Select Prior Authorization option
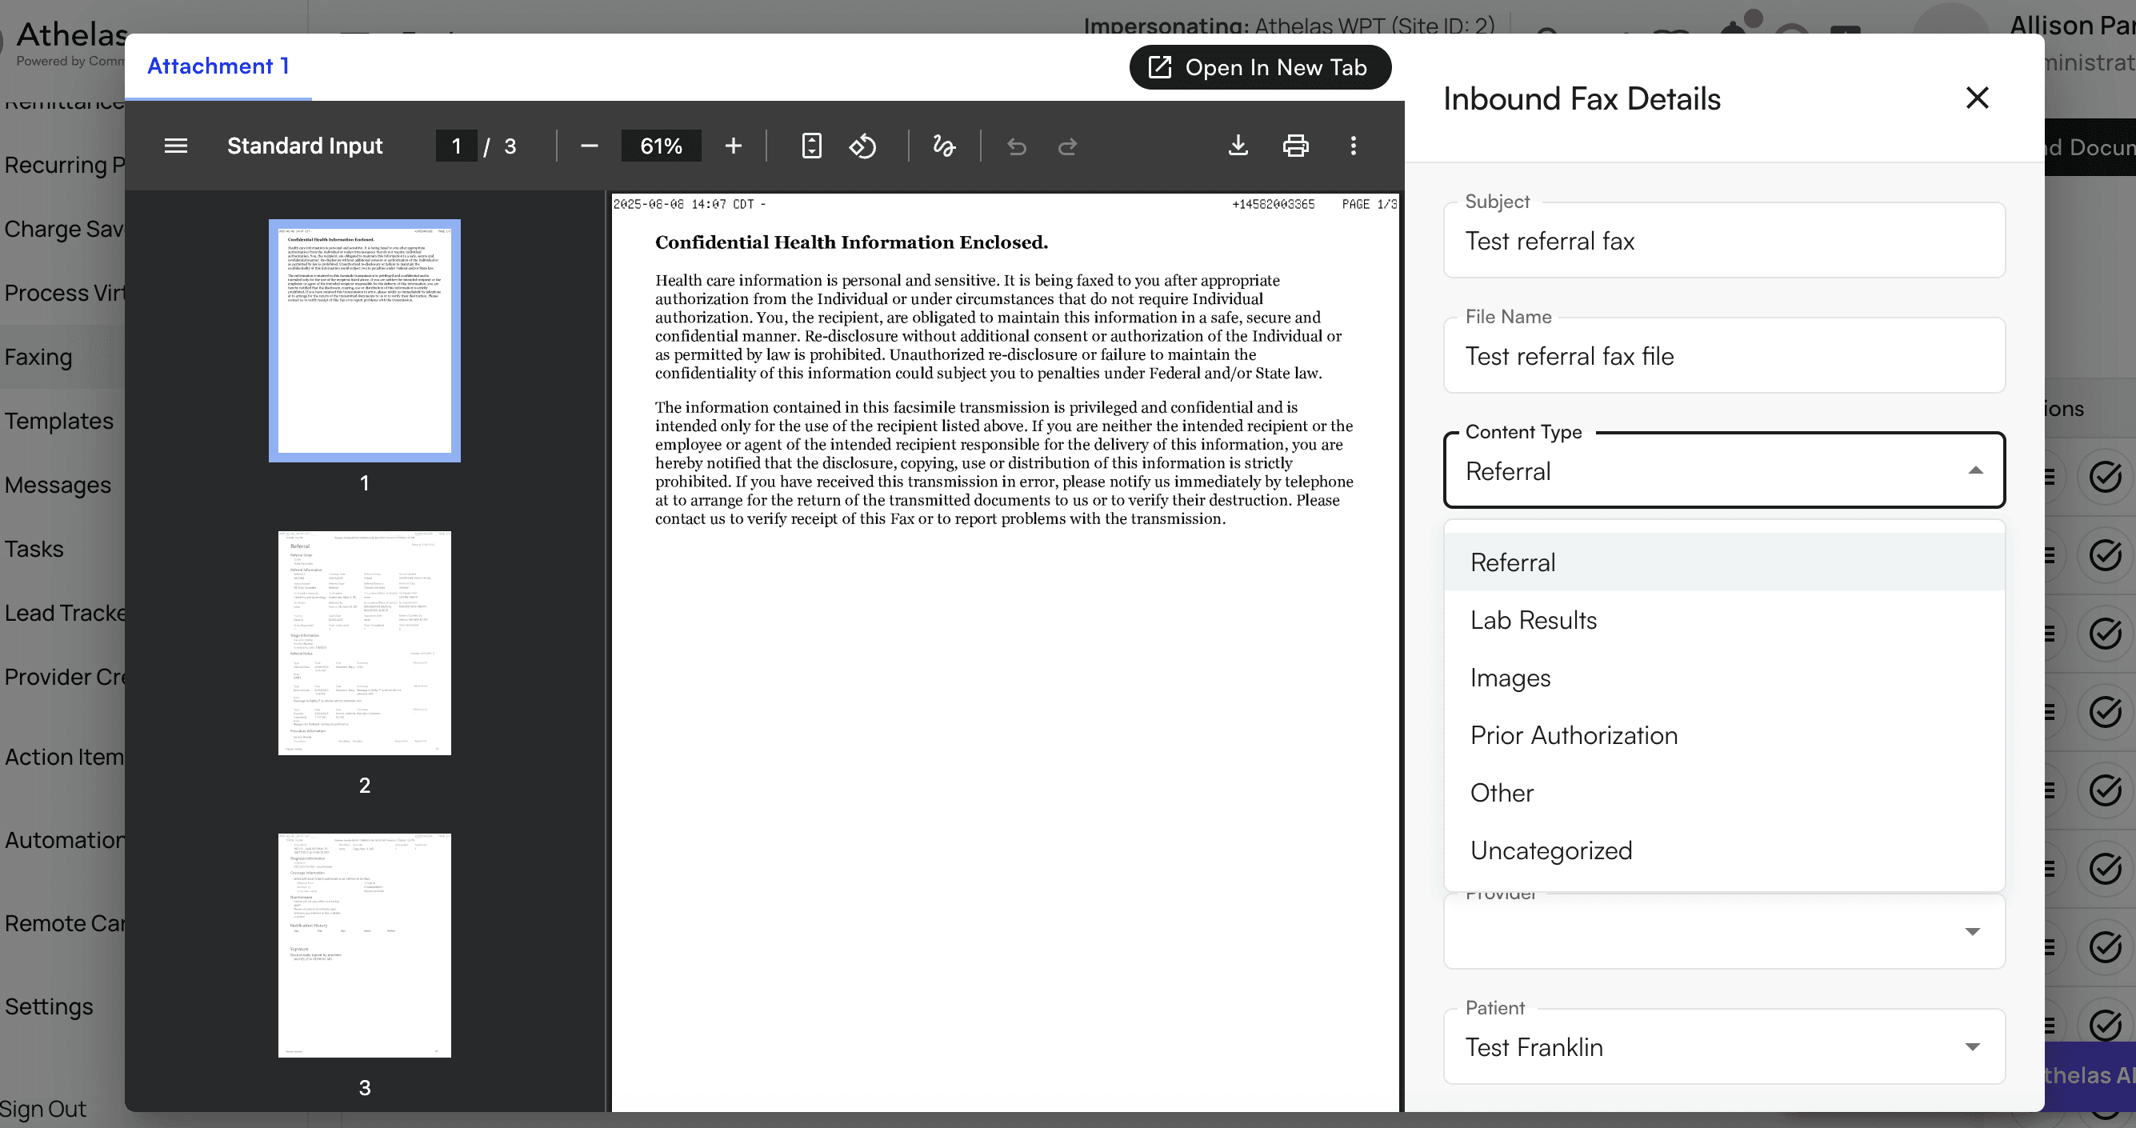Image resolution: width=2136 pixels, height=1128 pixels. pos(1573,735)
